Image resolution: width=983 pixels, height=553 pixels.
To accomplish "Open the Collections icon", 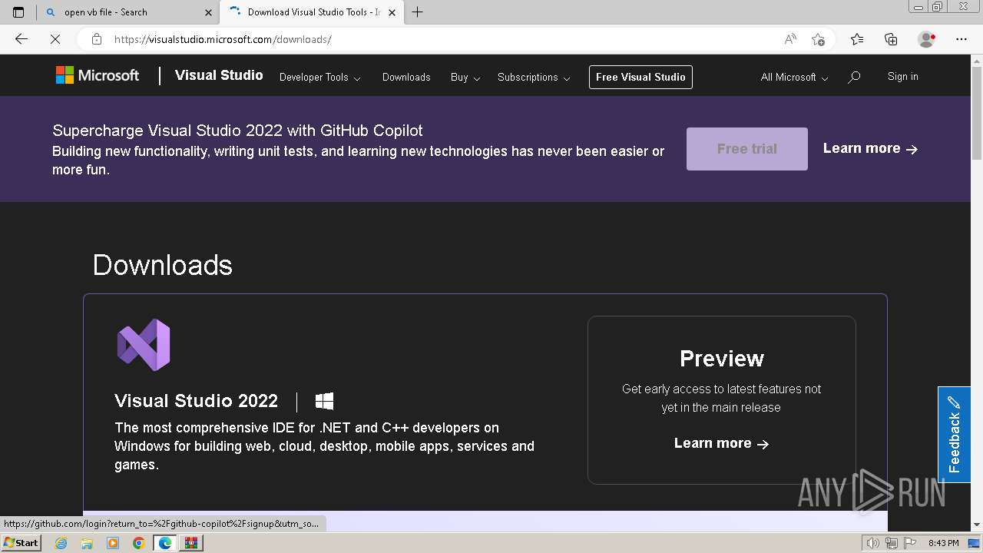I will point(891,39).
